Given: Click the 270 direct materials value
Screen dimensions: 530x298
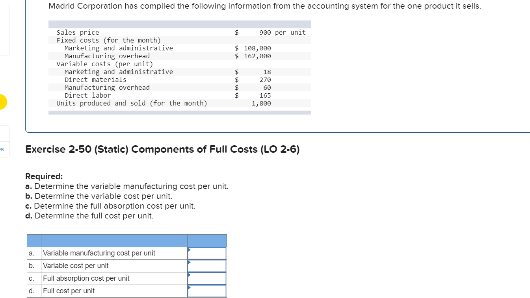Looking at the screenshot, I should coord(265,80).
